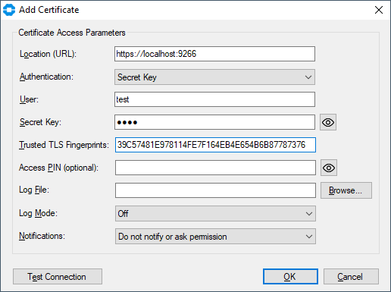Confirm with the OK button
Image resolution: width=391 pixels, height=292 pixels.
(290, 277)
